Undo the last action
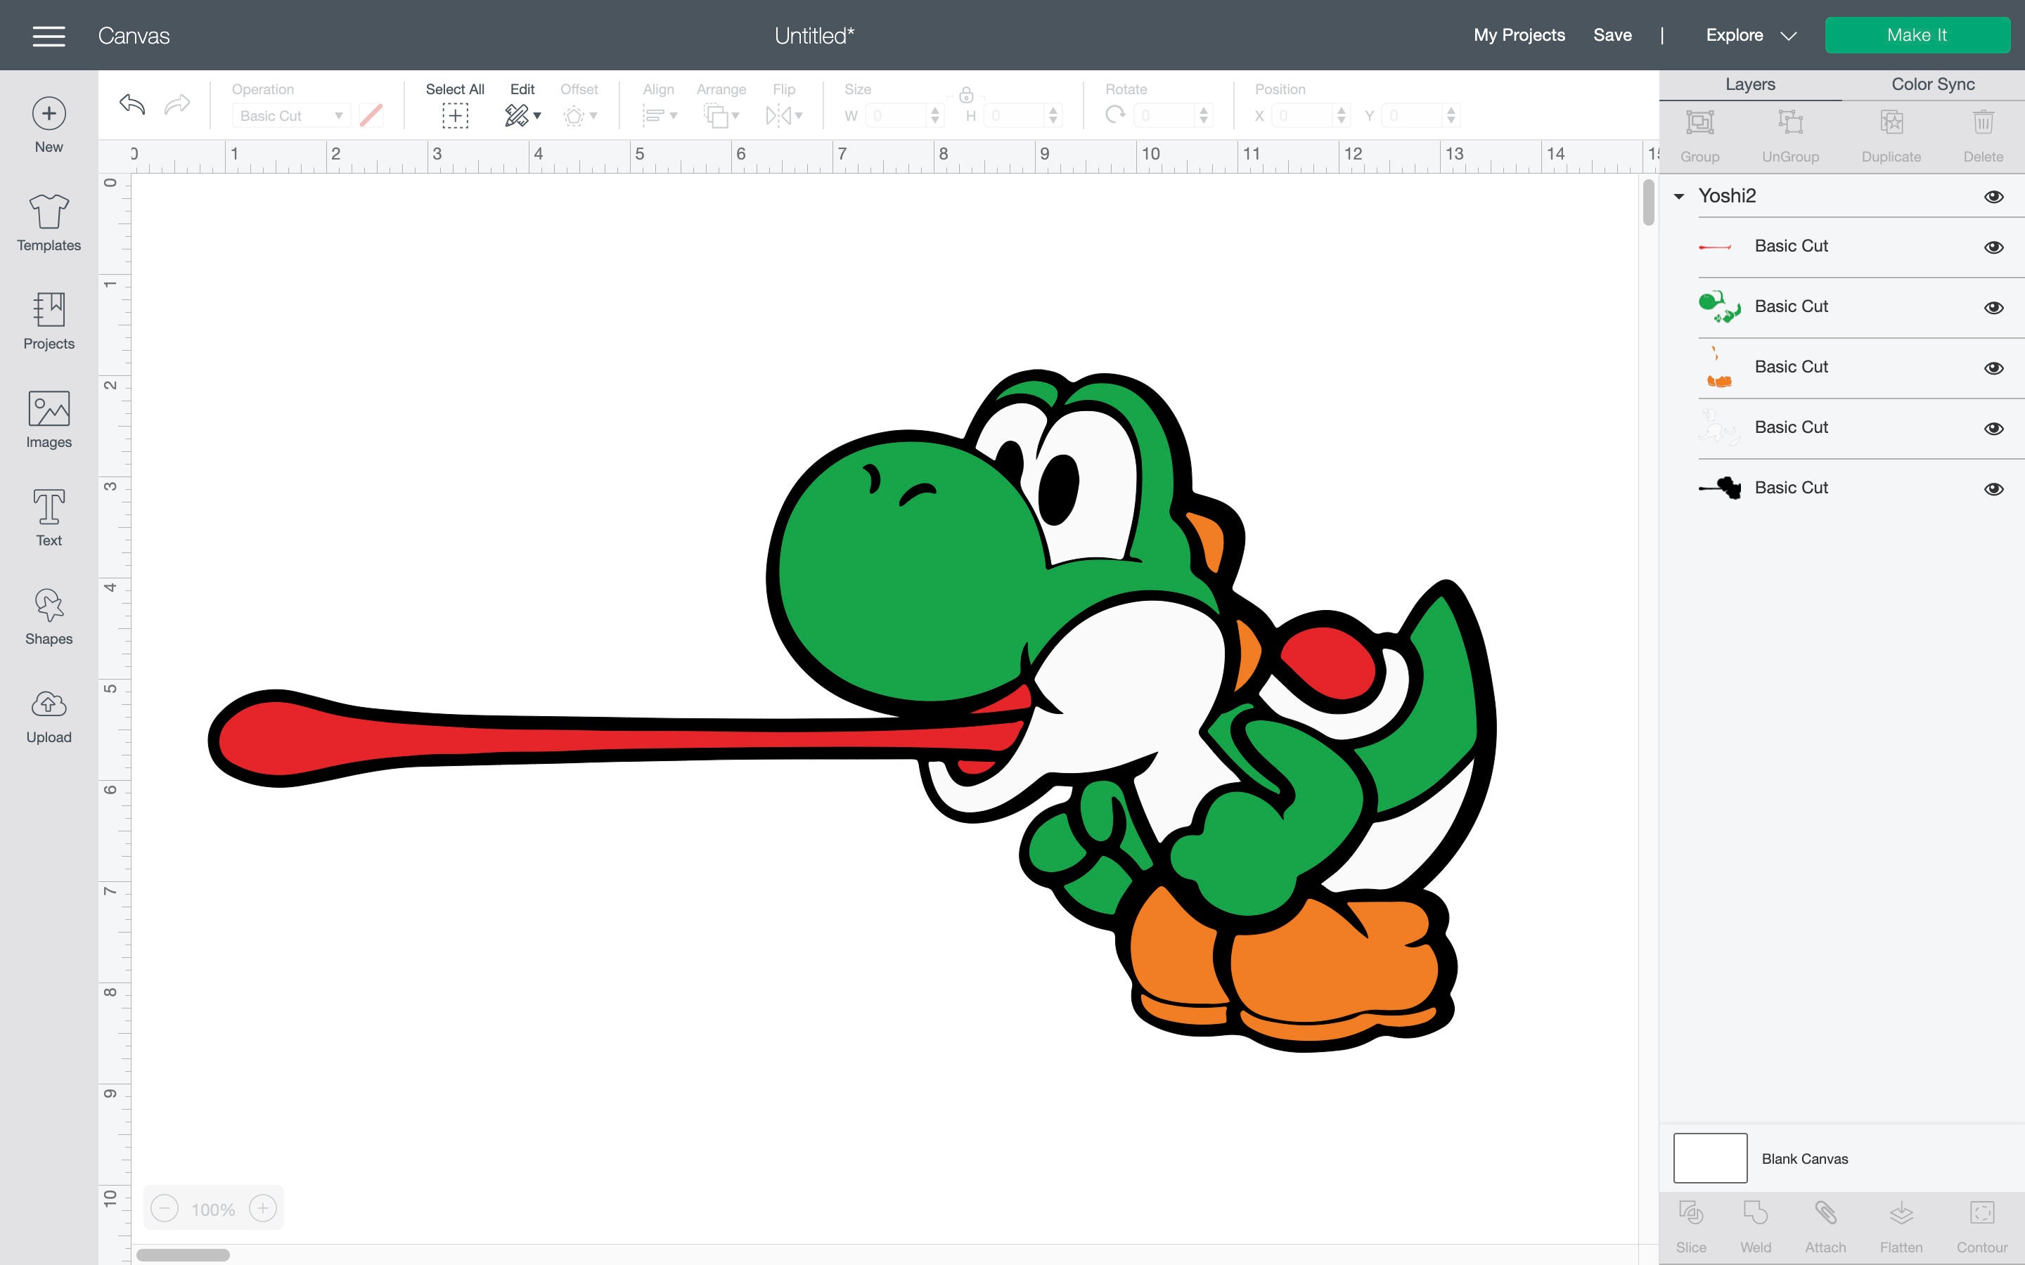 [x=132, y=104]
